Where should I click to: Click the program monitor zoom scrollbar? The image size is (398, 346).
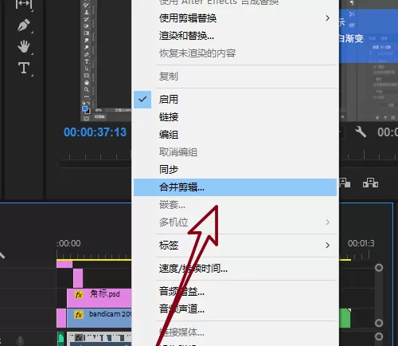(x=95, y=163)
